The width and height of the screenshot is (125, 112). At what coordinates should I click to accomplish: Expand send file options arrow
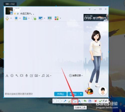coord(29,18)
